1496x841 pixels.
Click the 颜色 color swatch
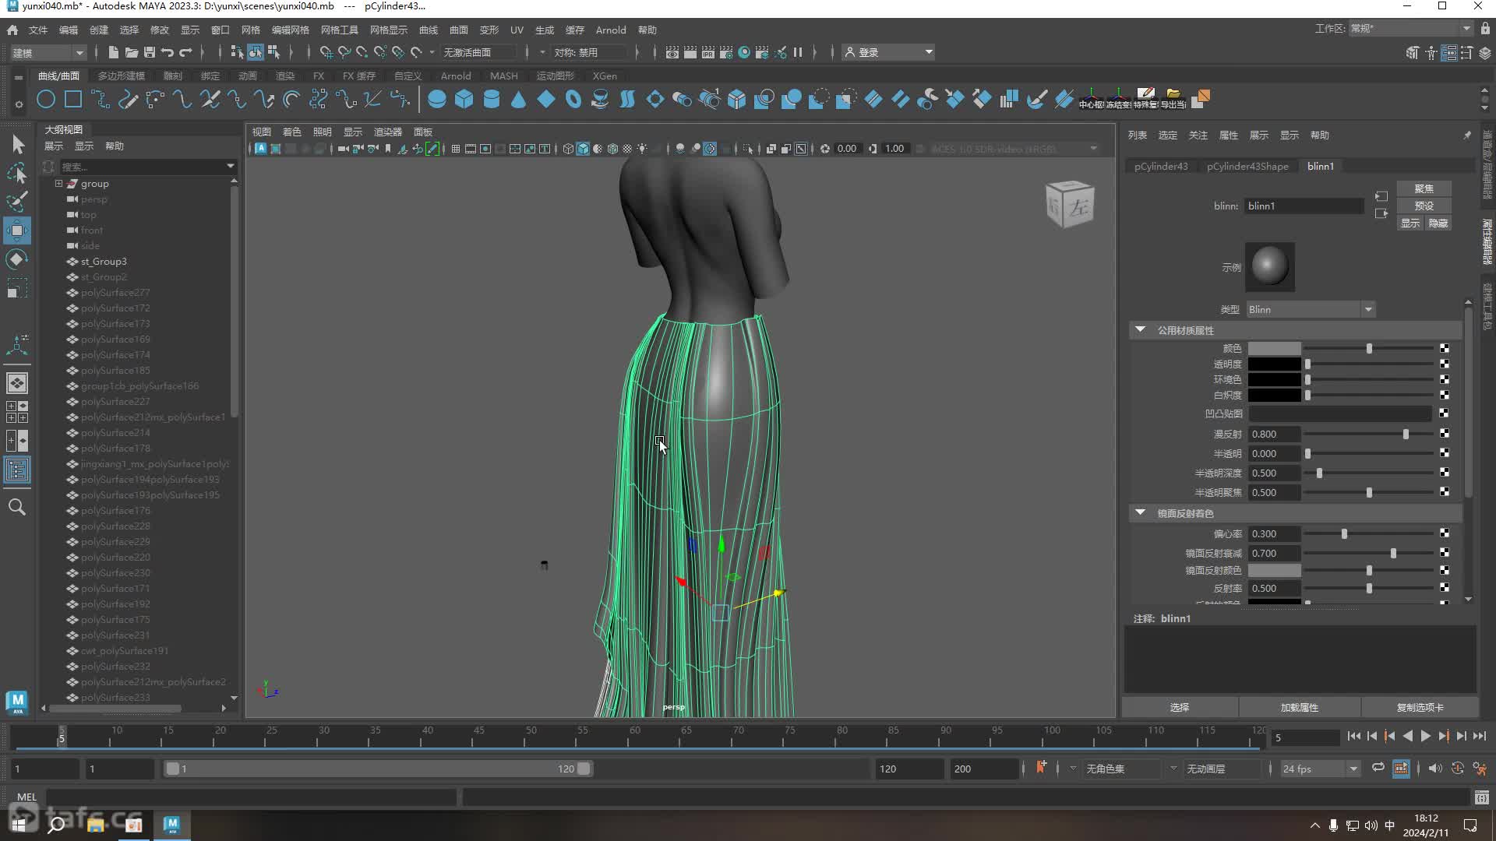1274,349
